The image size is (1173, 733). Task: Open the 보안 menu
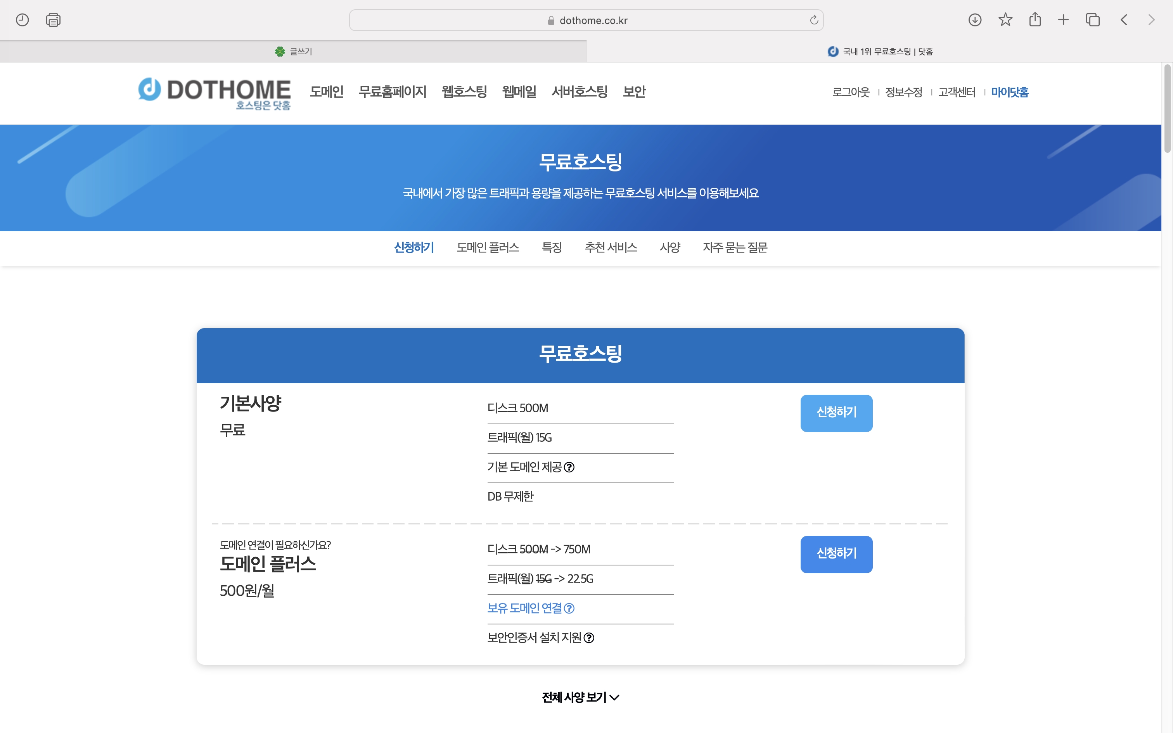pyautogui.click(x=634, y=92)
